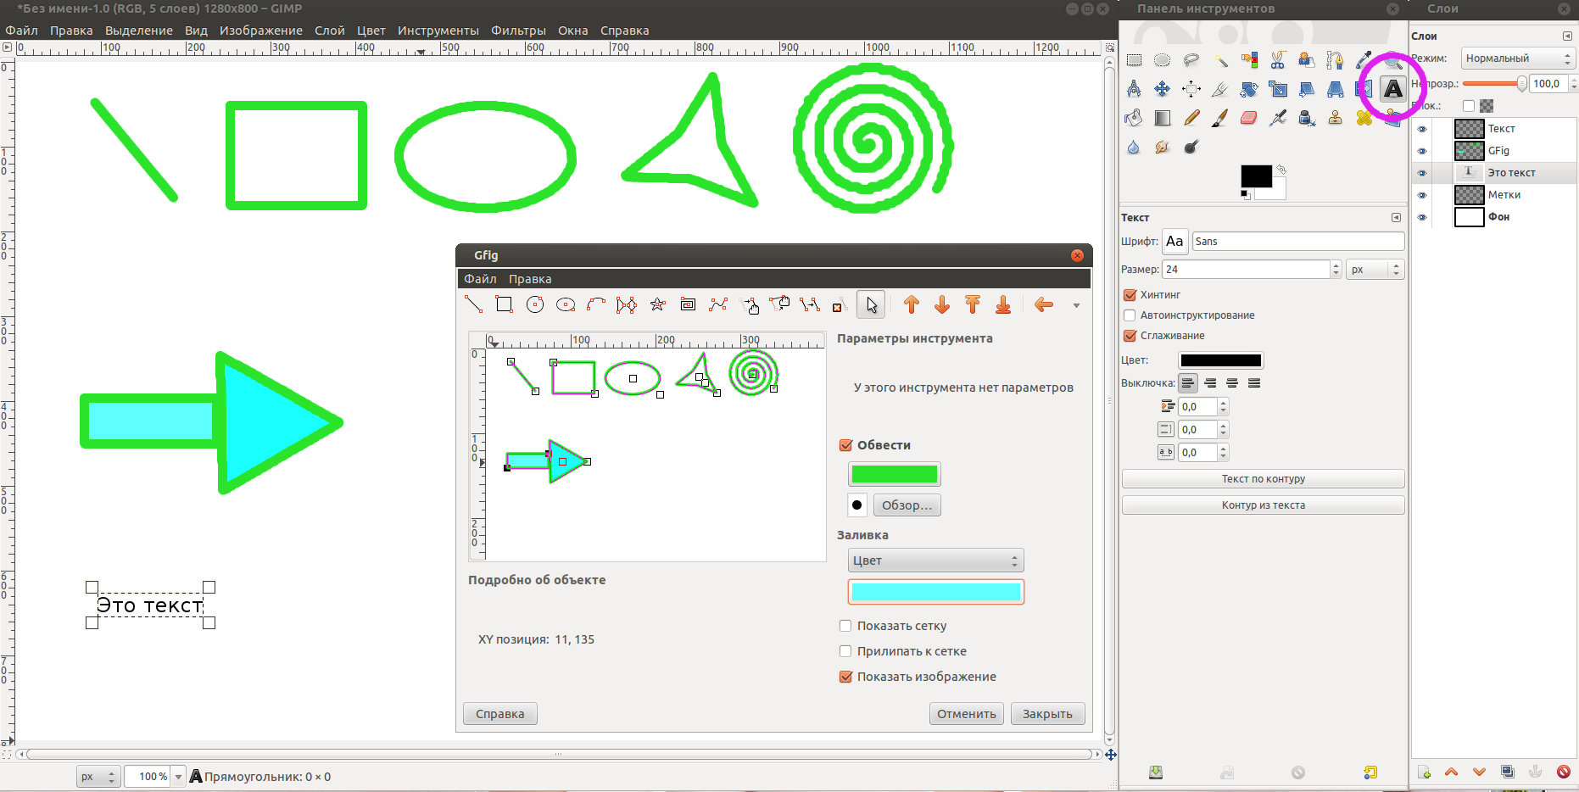Select the Pencil tool in toolbox
1579x792 pixels.
point(1191,118)
